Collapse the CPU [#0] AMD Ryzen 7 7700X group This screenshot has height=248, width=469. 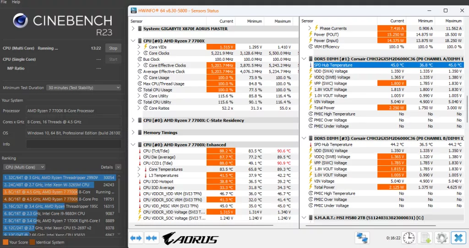(x=133, y=41)
